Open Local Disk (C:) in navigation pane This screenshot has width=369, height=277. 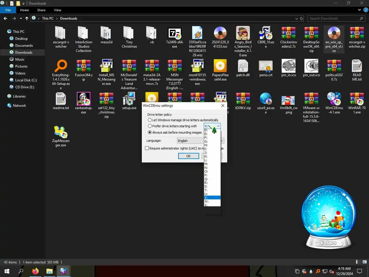(26, 80)
